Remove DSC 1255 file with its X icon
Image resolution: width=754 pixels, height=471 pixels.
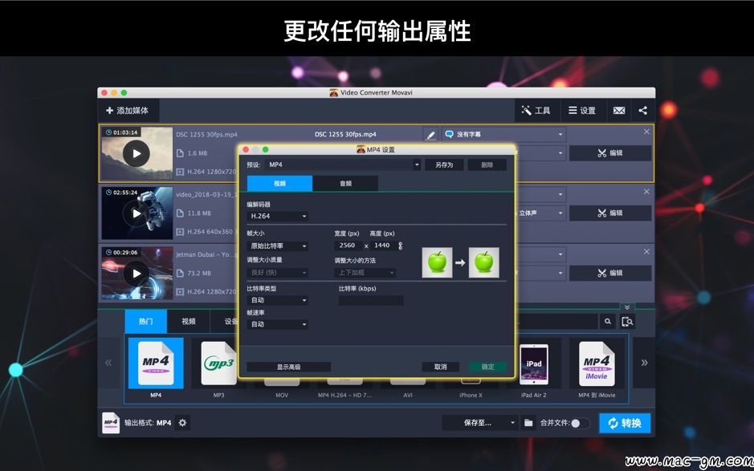click(646, 132)
